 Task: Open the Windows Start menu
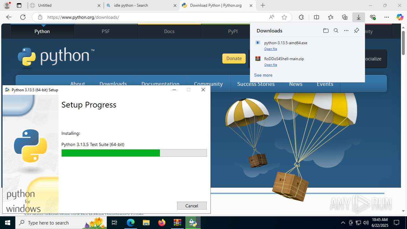[8, 223]
